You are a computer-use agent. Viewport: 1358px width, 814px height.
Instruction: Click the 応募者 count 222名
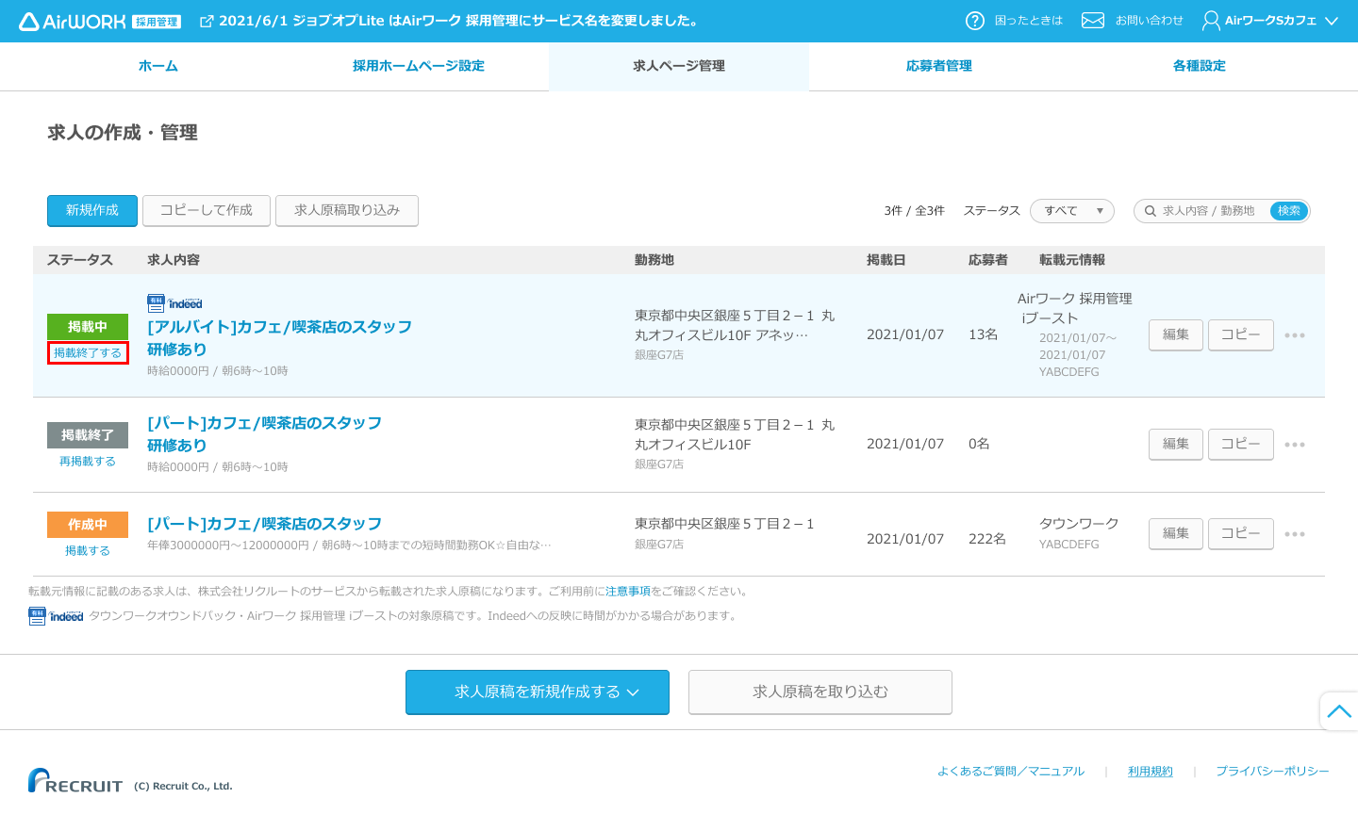coord(987,539)
